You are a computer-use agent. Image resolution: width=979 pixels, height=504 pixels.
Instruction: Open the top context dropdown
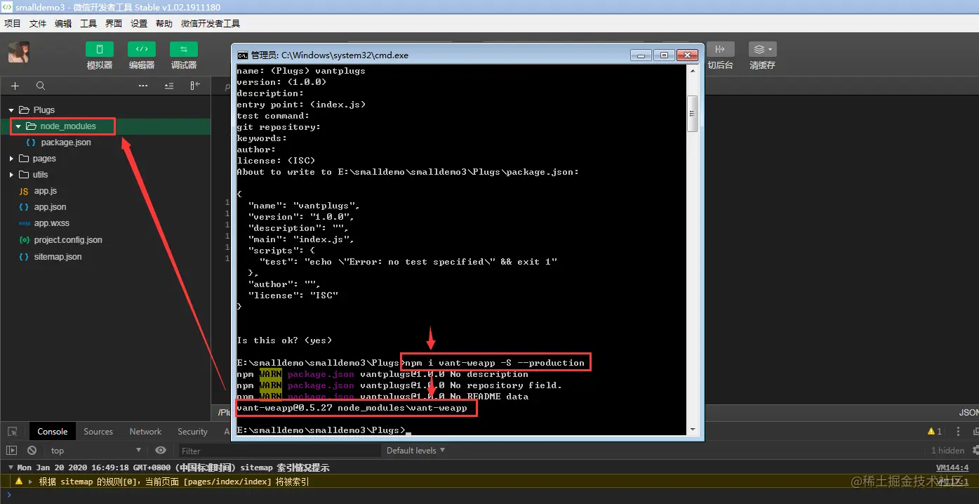[95, 451]
